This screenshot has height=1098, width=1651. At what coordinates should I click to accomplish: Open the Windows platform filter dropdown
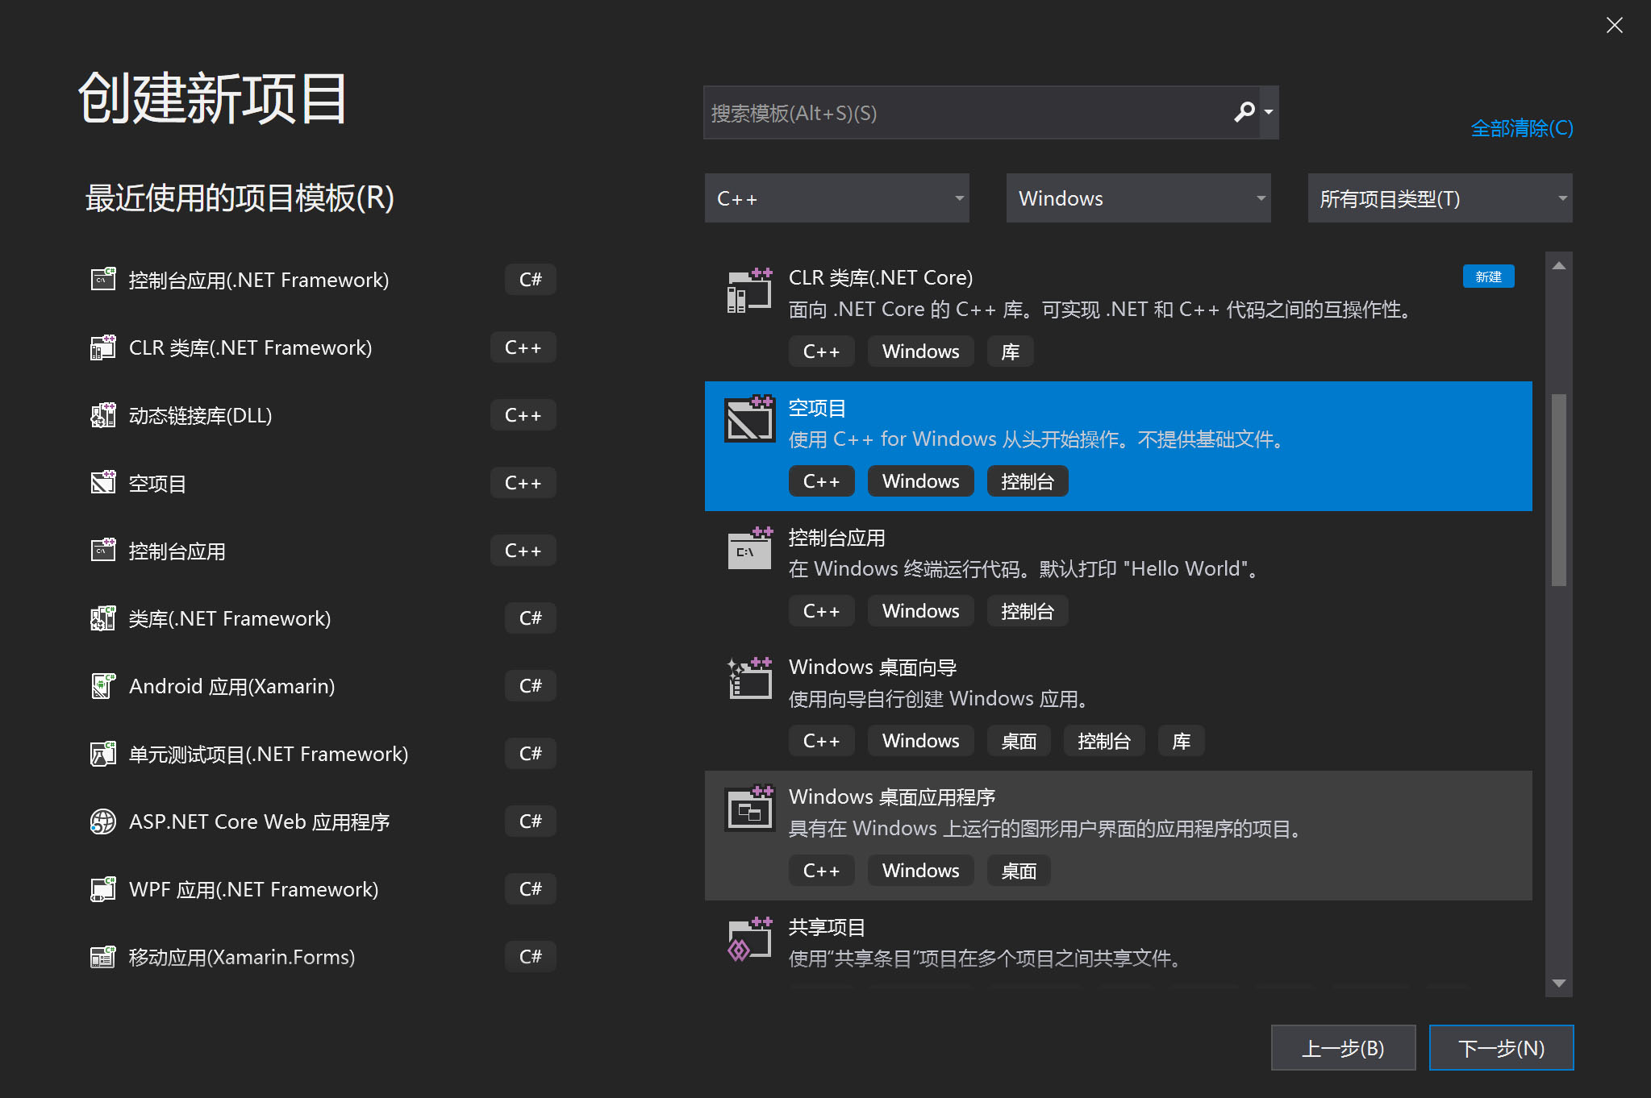click(1138, 198)
